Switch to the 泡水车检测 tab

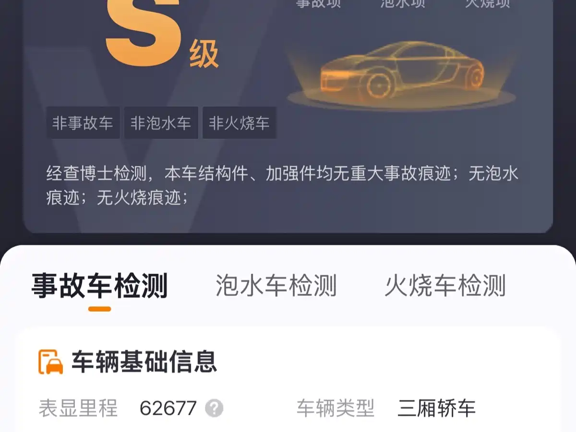(276, 286)
